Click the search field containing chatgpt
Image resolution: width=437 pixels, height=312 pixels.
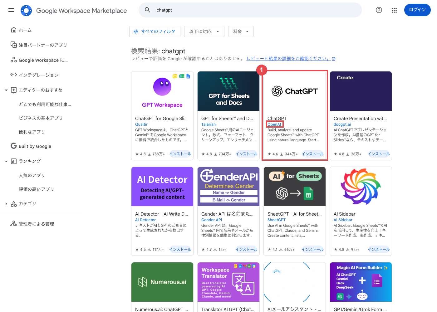click(250, 10)
